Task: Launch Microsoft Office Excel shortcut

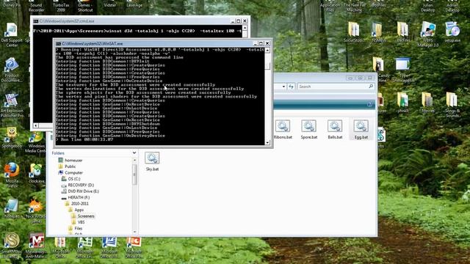Action: [85, 247]
